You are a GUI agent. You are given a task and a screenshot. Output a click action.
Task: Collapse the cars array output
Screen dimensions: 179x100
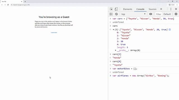tap(113, 30)
